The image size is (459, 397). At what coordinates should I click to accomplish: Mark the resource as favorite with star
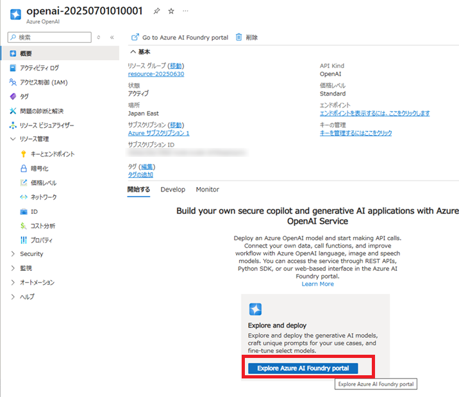171,11
